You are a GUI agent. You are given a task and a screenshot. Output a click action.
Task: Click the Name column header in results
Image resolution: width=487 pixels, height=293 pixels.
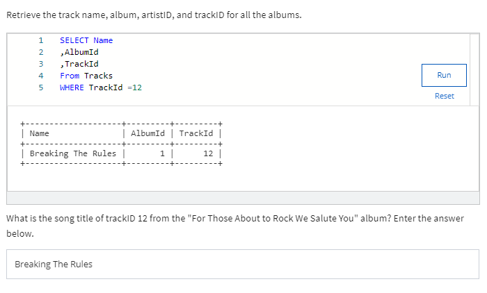40,133
